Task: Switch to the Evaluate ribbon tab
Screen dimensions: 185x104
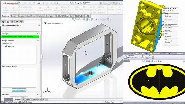Action: click(41, 16)
